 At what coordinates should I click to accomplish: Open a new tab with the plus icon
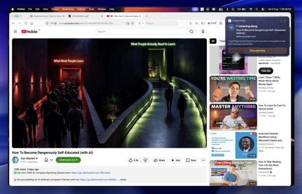coord(147,16)
